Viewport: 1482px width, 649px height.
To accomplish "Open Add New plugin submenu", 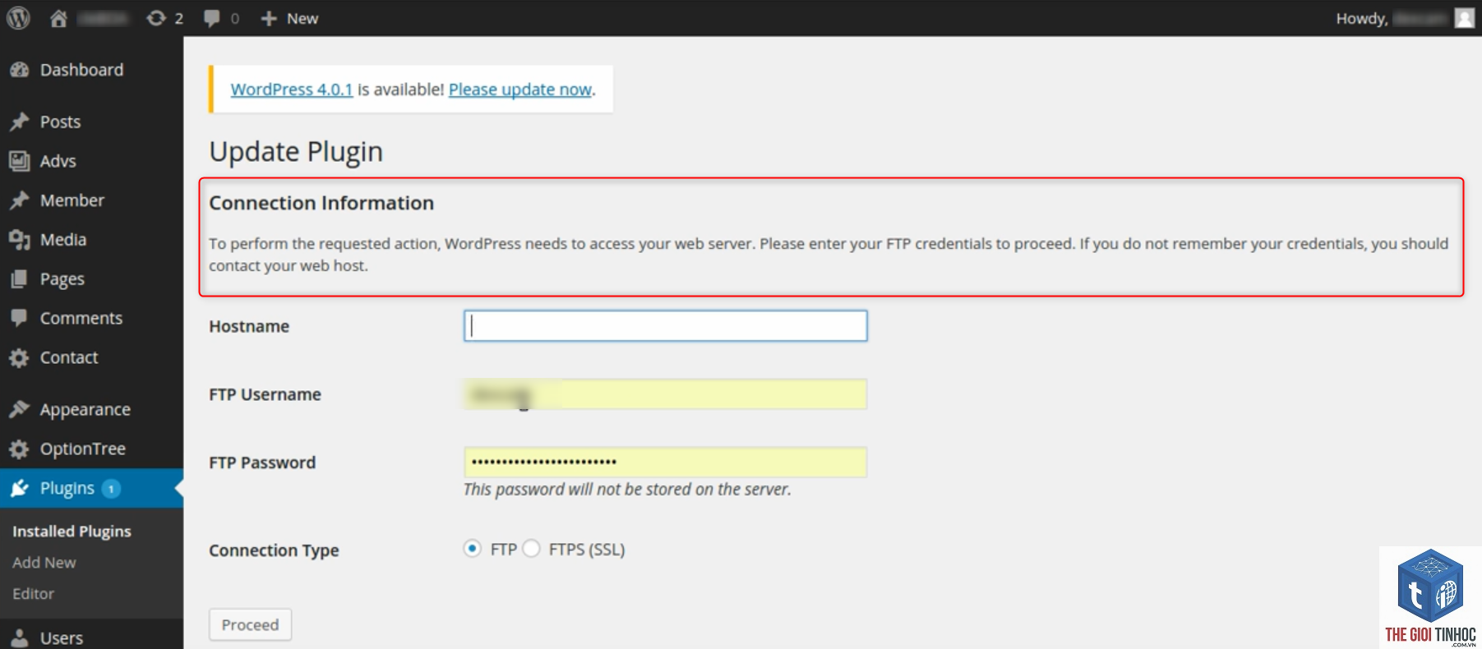I will (x=44, y=563).
